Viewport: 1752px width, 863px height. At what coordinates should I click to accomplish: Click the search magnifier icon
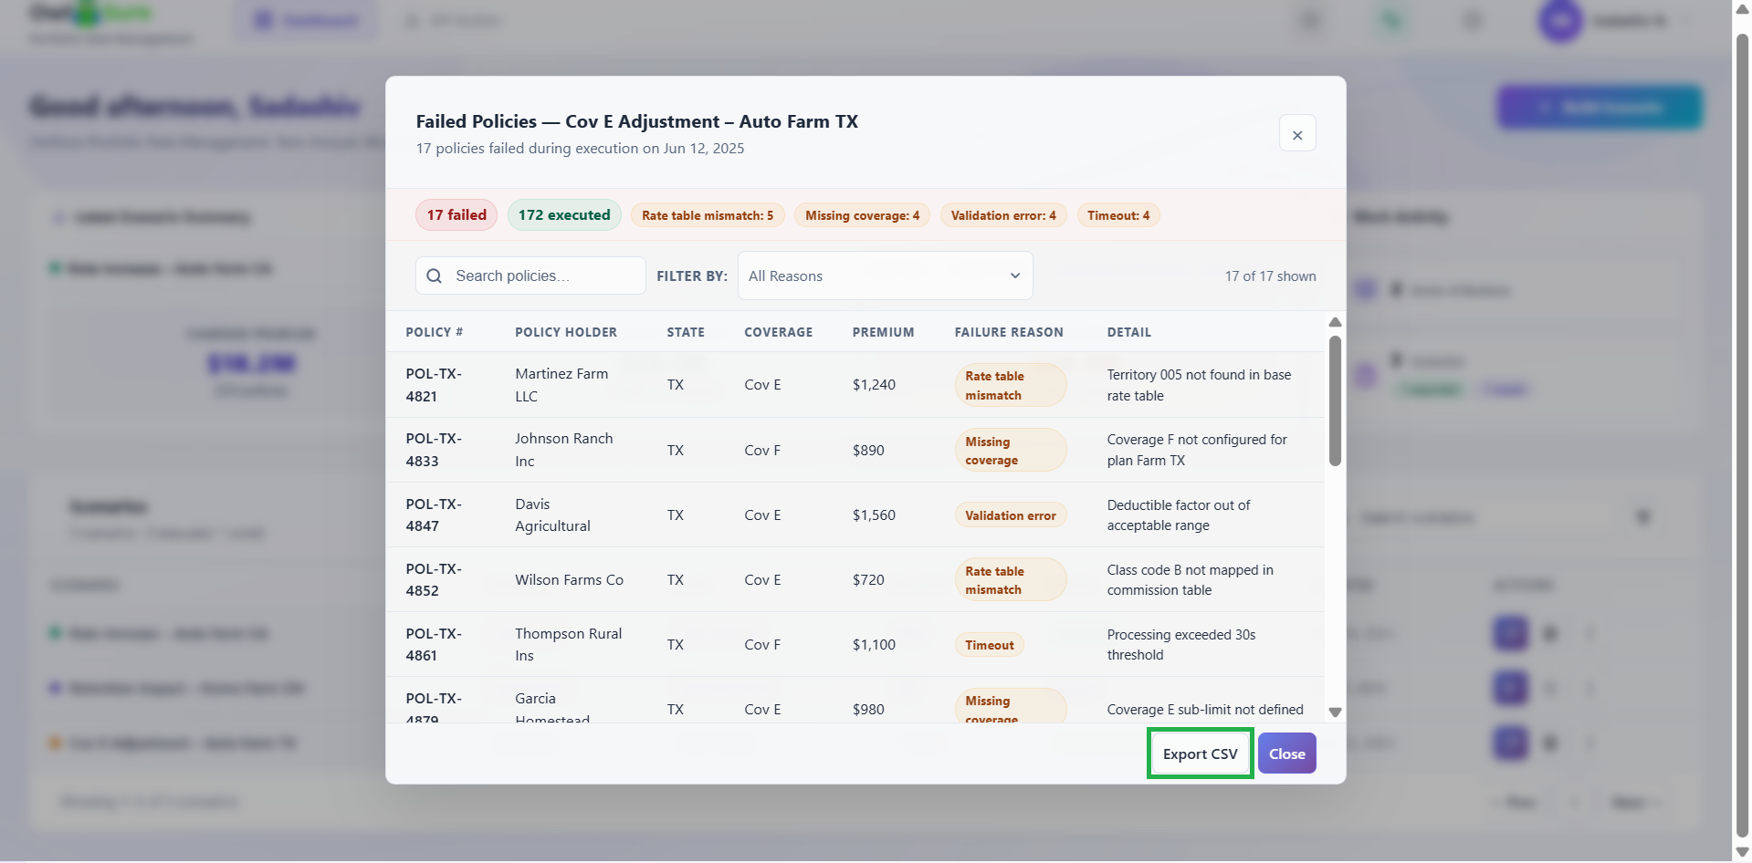pos(435,276)
